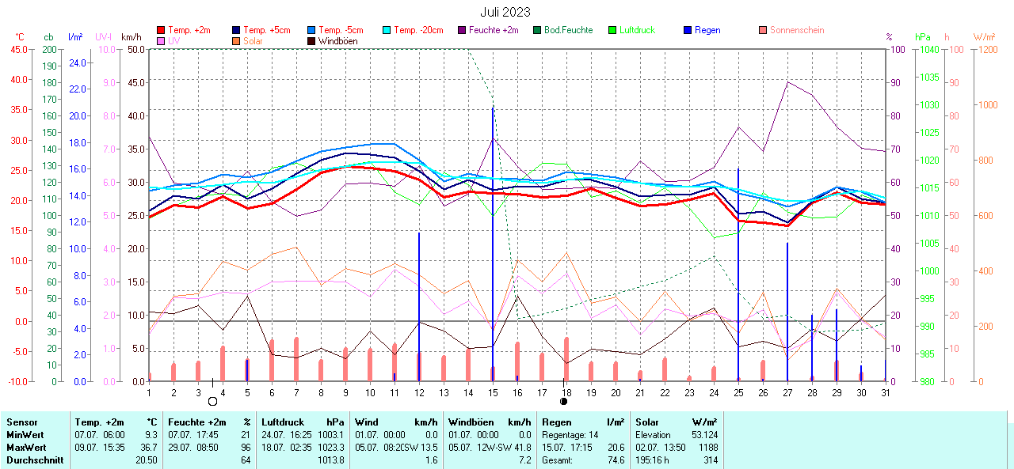Click the average pressure value 1013.8
Image resolution: width=1014 pixels, height=469 pixels.
pos(331,460)
